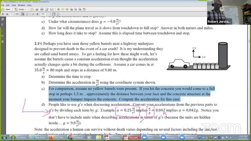Click highlighted text 'For comparison, assume no yellow'
The image size is (251, 141).
point(93,89)
